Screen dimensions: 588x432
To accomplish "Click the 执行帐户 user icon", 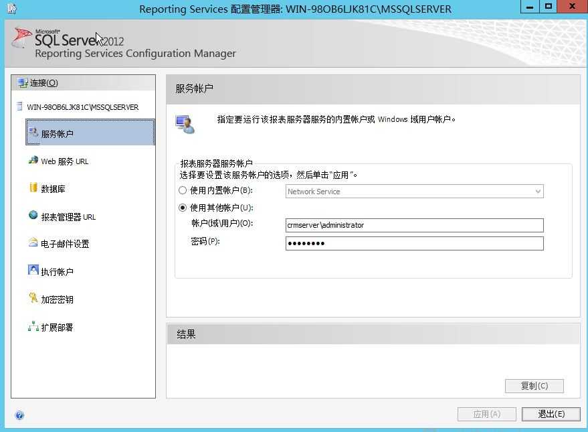I will (33, 270).
